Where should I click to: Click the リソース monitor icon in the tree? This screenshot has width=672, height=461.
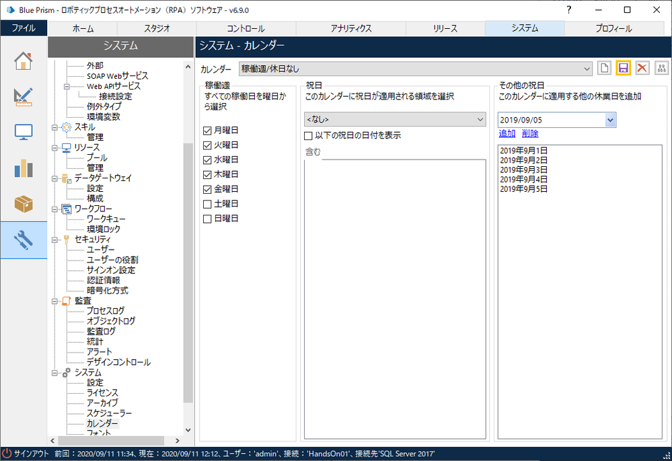(x=66, y=148)
